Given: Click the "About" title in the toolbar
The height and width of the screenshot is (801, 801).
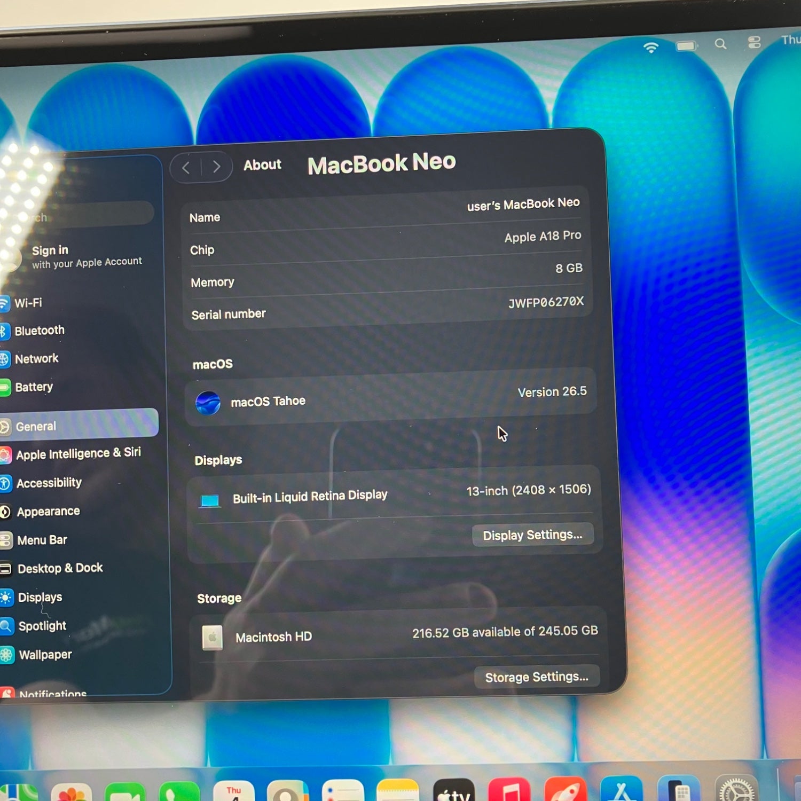Looking at the screenshot, I should coord(262,165).
